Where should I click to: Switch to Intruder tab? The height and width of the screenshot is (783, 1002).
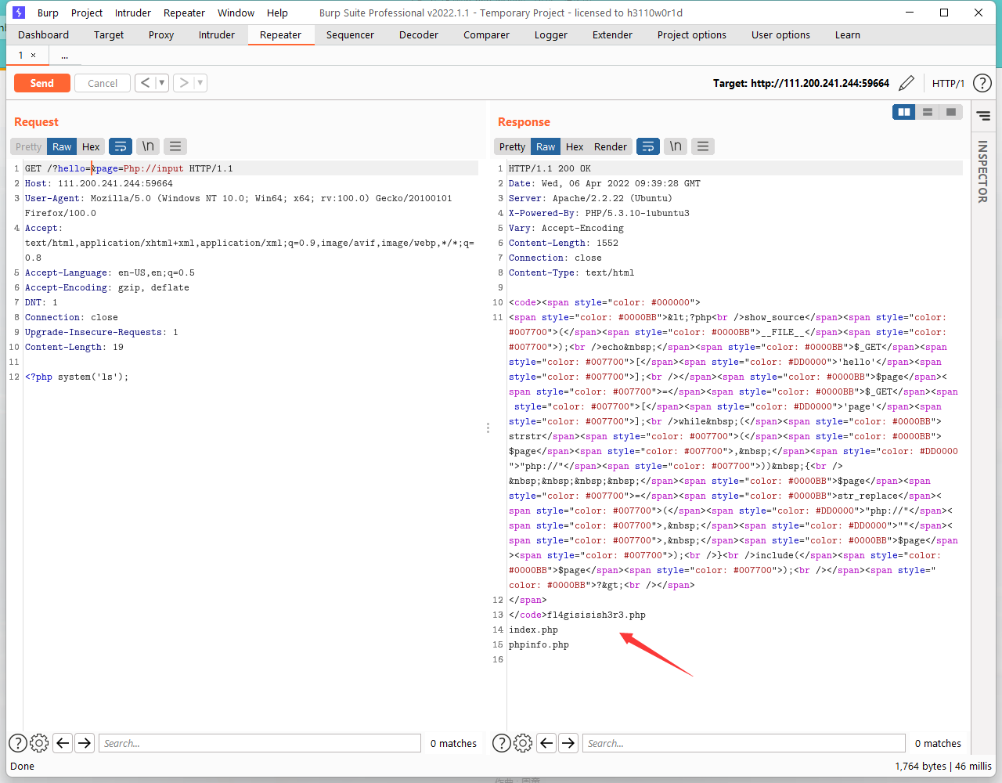click(x=217, y=34)
